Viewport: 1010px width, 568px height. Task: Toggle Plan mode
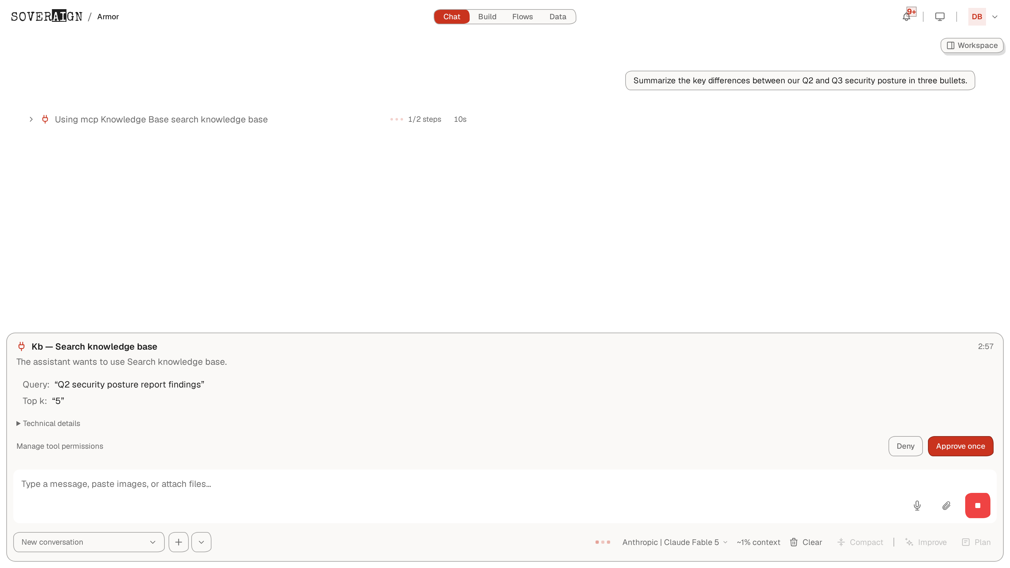click(x=976, y=542)
